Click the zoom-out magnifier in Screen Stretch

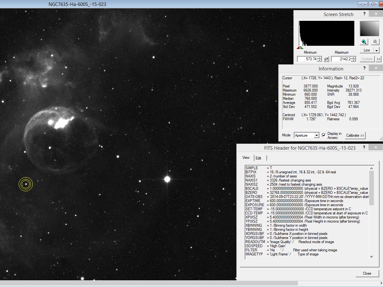pyautogui.click(x=375, y=42)
